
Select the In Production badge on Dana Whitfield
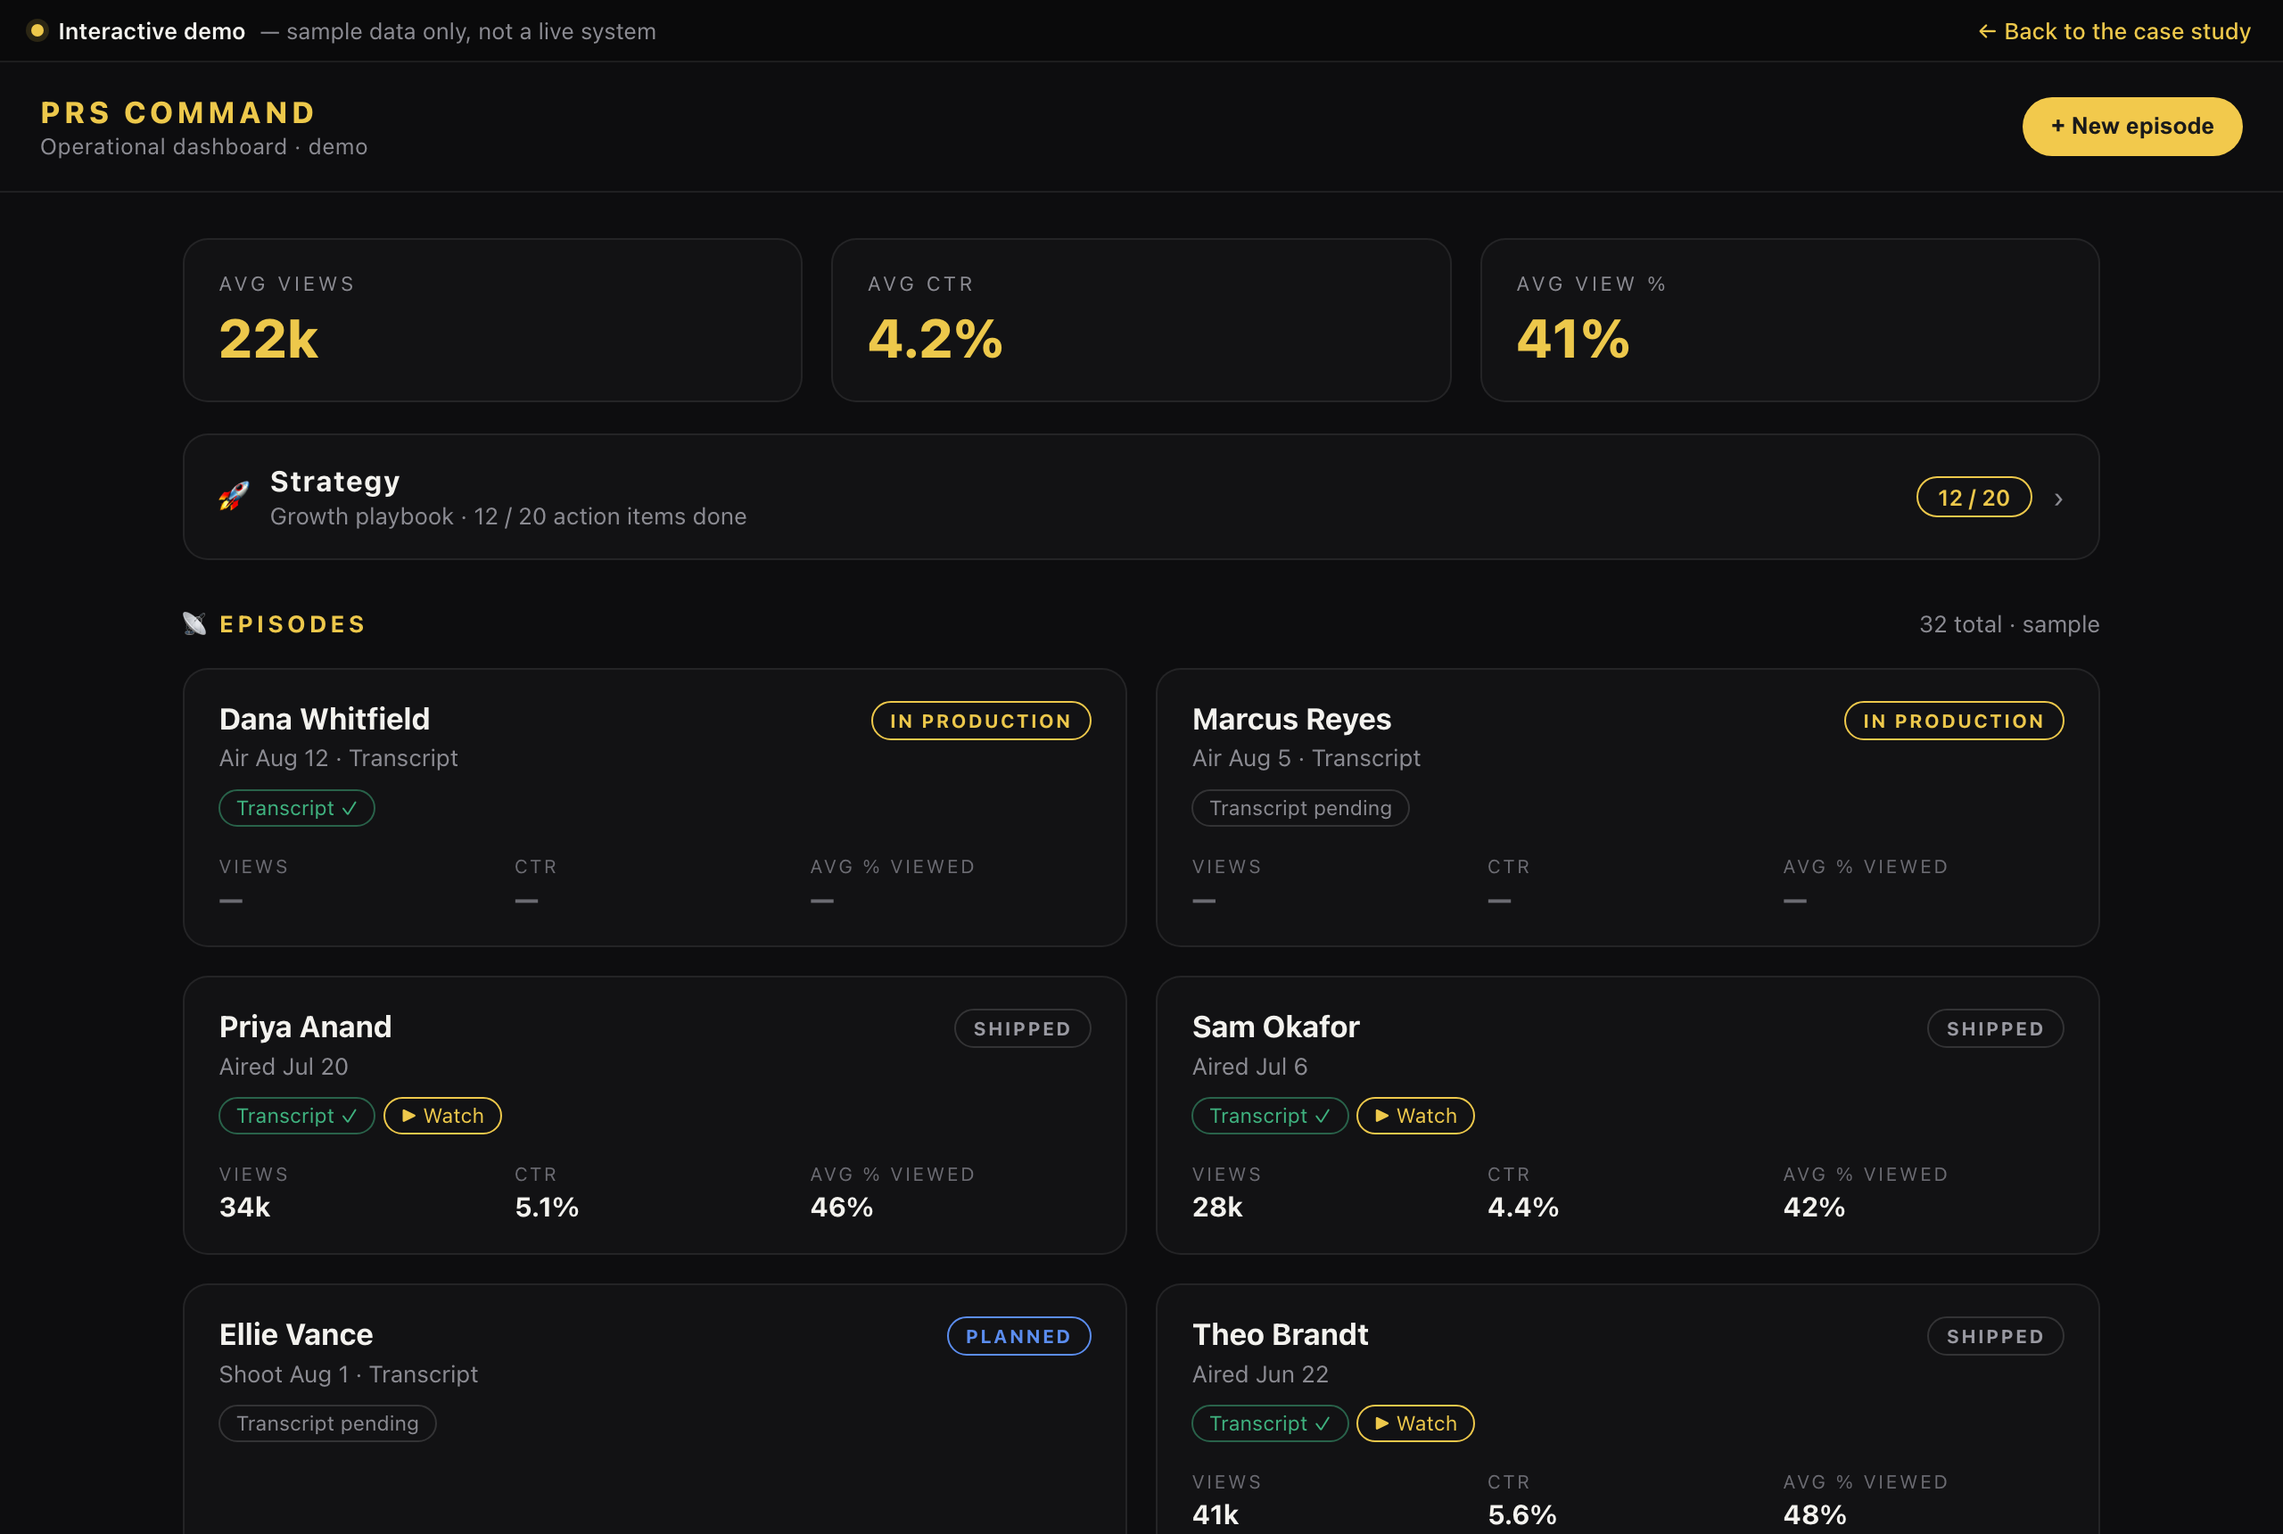coord(980,721)
